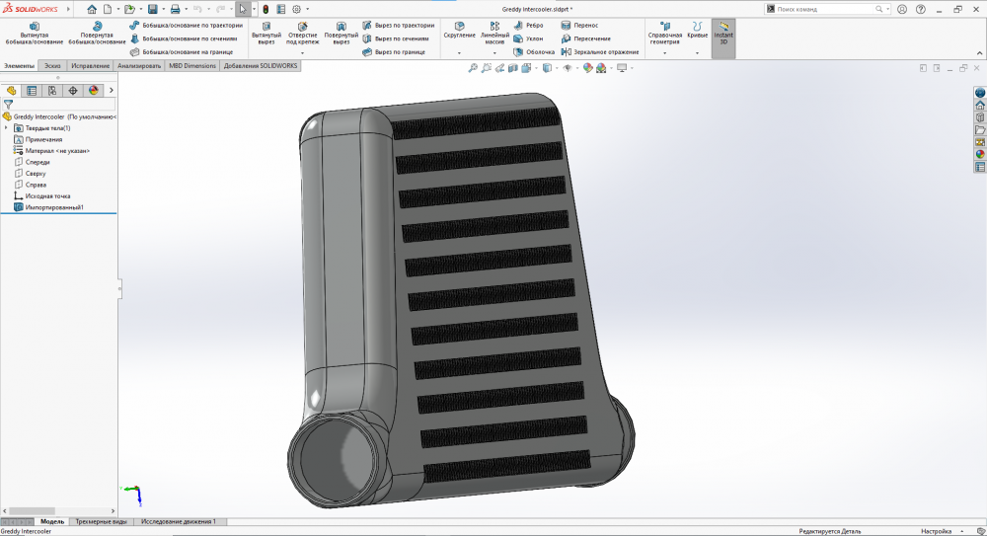Click the Rebuild traffic light icon

point(265,9)
